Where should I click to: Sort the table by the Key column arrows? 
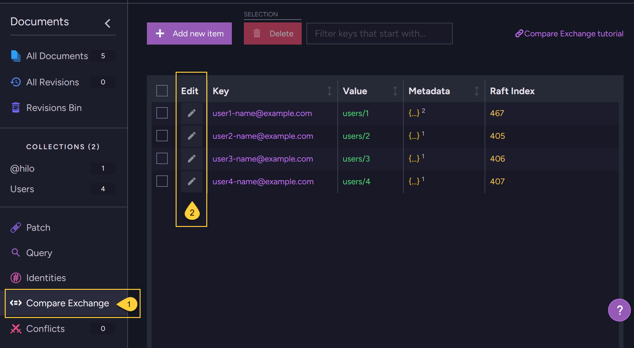(x=329, y=91)
